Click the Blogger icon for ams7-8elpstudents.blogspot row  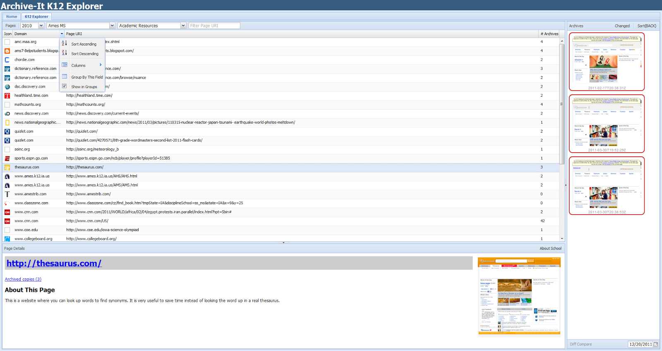tap(7, 51)
